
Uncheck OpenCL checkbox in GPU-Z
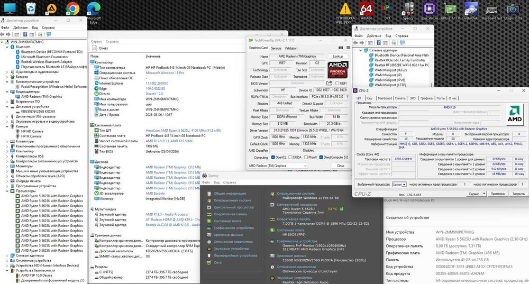point(273,157)
